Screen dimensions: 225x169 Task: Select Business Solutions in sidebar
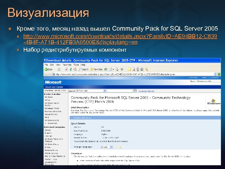click(x=53, y=111)
